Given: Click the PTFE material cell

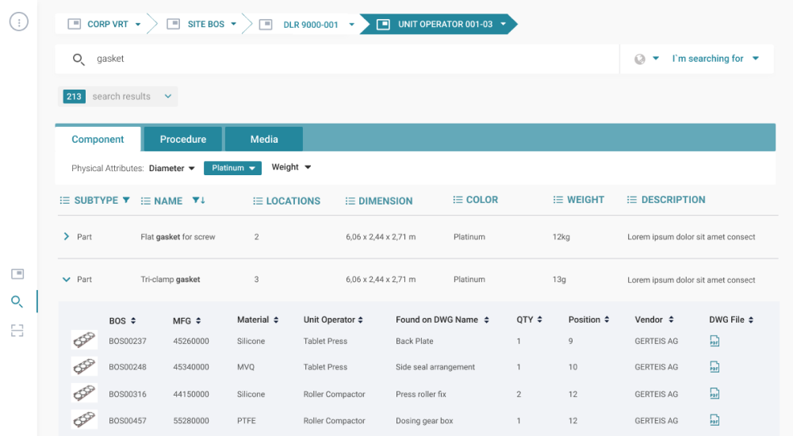Looking at the screenshot, I should pos(247,420).
